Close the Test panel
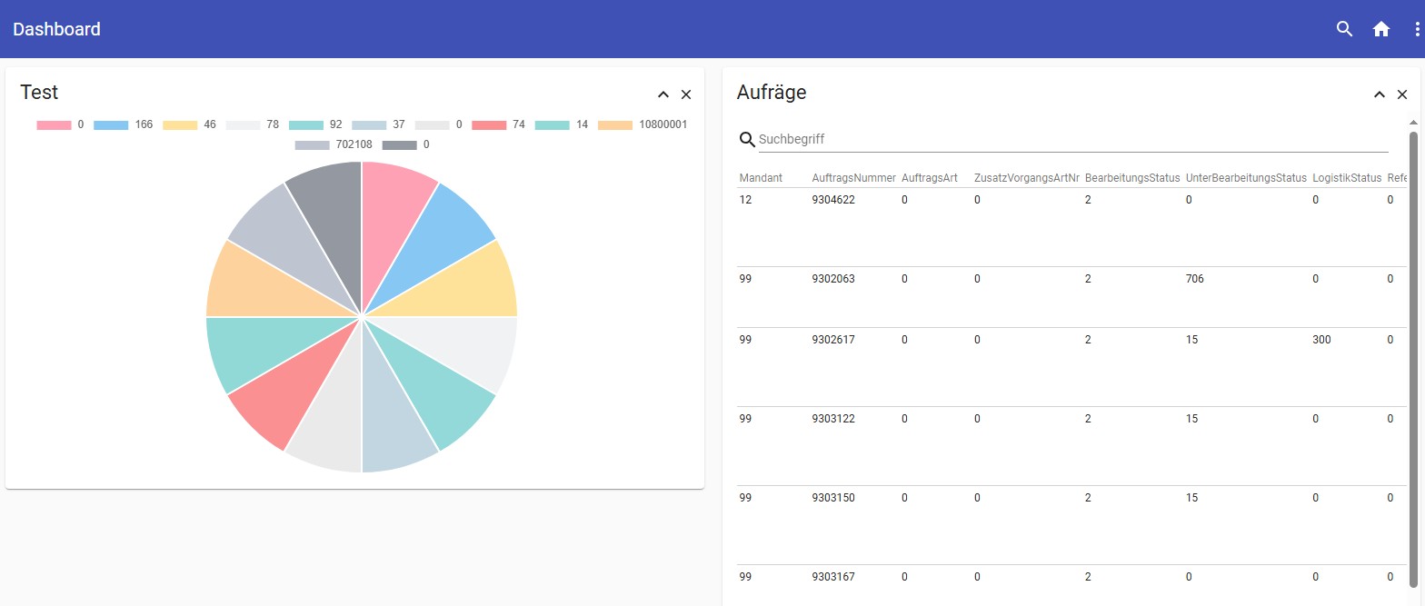The image size is (1425, 606). click(686, 94)
